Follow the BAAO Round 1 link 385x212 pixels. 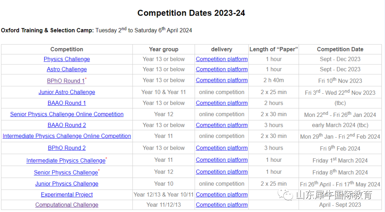67,103
